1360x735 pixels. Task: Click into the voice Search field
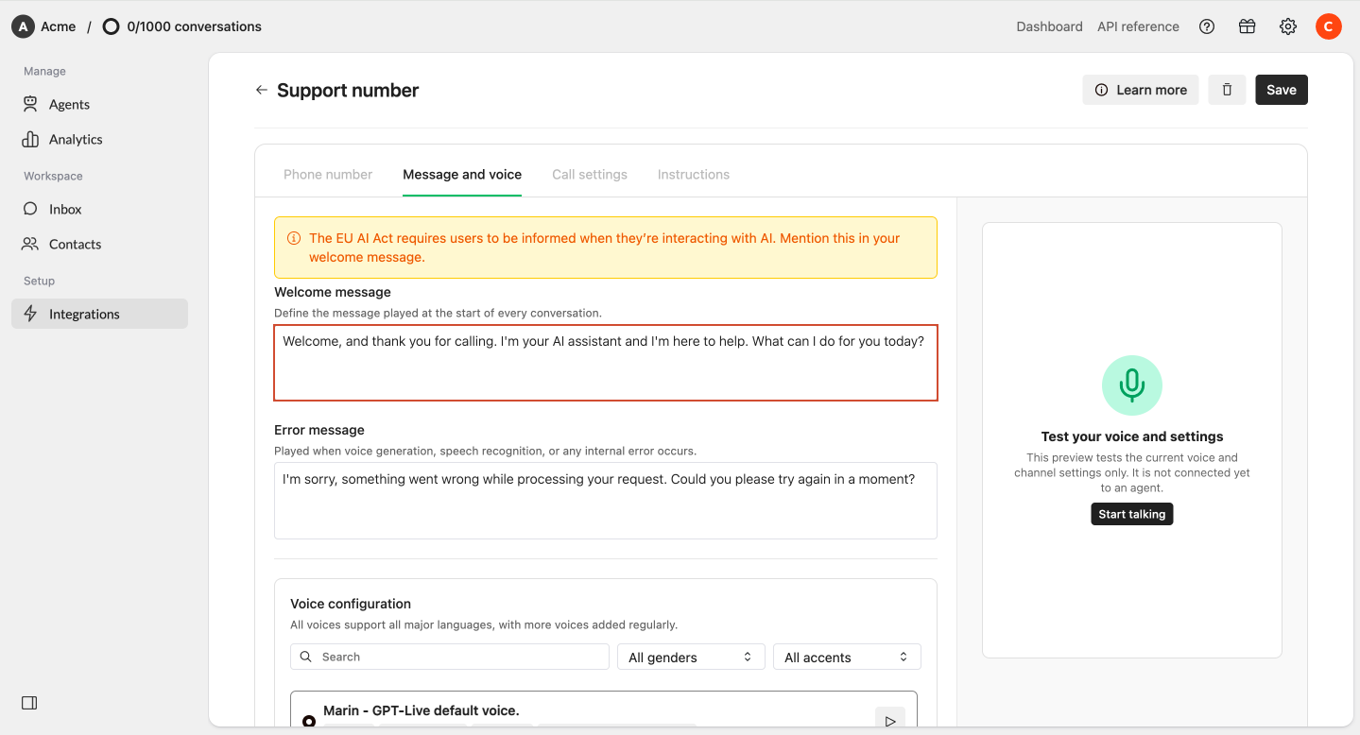click(x=450, y=657)
